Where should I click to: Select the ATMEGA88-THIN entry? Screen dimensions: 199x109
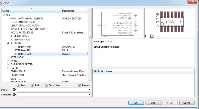(x=20, y=40)
